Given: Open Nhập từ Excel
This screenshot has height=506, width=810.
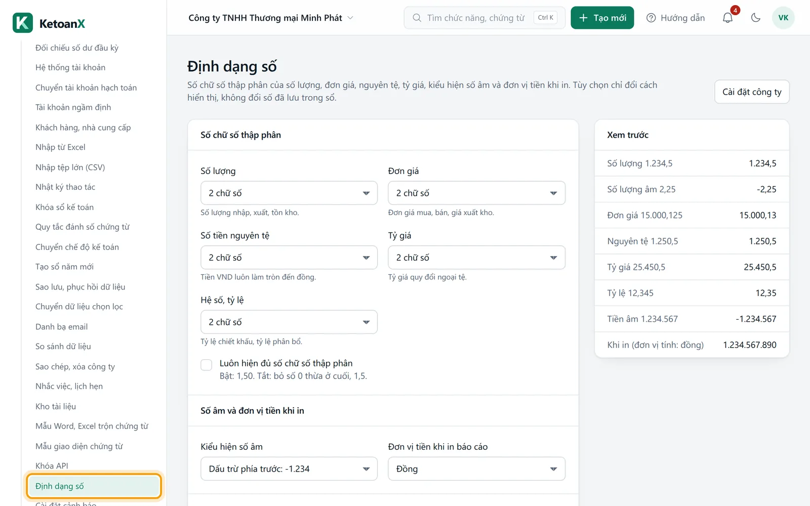Looking at the screenshot, I should (x=60, y=147).
